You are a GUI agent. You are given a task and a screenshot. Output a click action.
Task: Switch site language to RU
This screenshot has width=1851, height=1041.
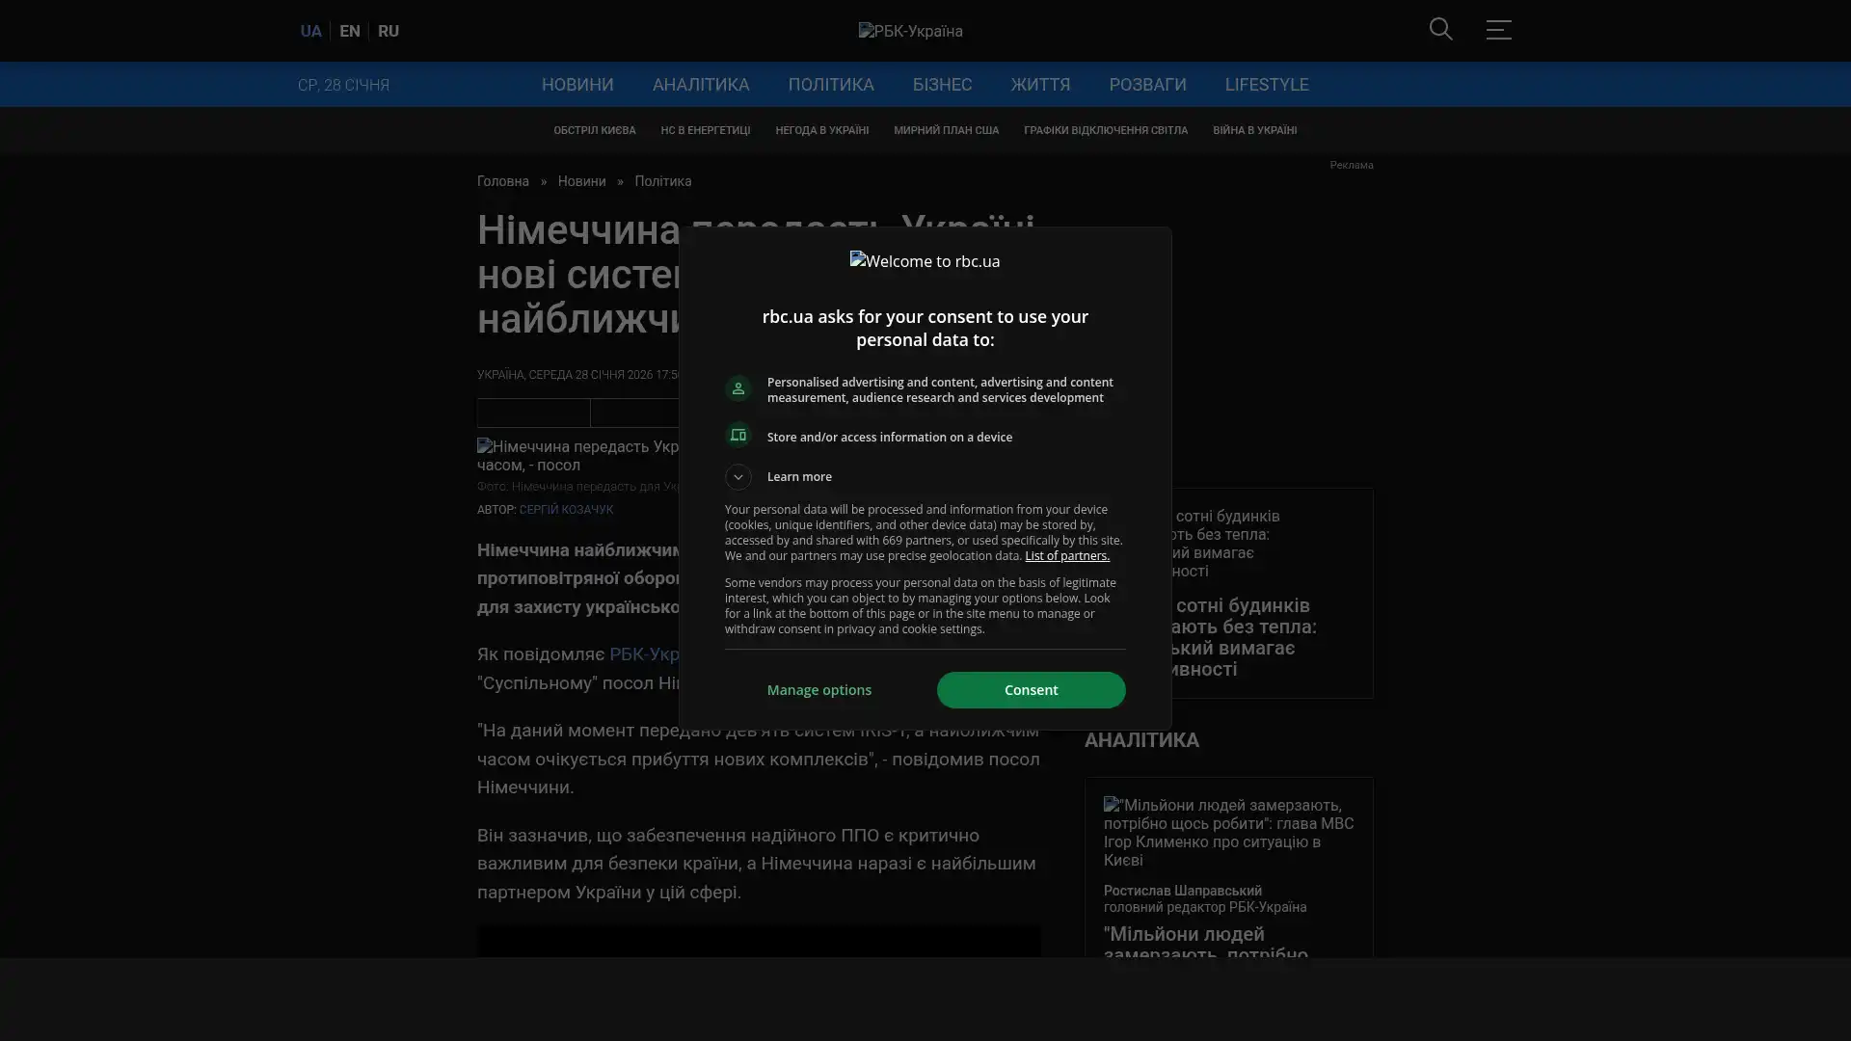point(388,31)
